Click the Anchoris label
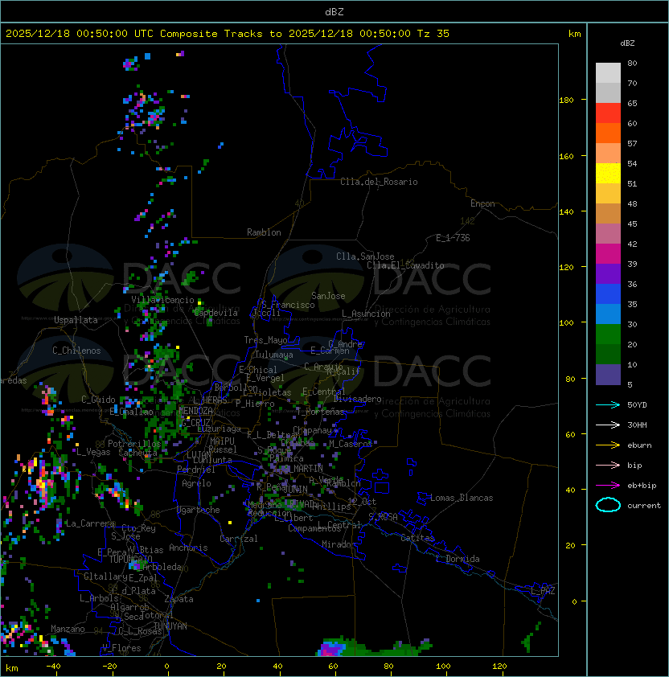The height and width of the screenshot is (677, 669). 188,548
